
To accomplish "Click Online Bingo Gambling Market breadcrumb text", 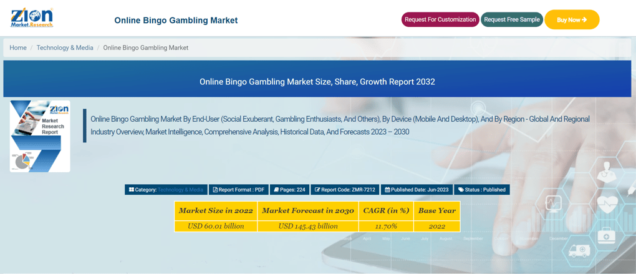I will pyautogui.click(x=146, y=47).
